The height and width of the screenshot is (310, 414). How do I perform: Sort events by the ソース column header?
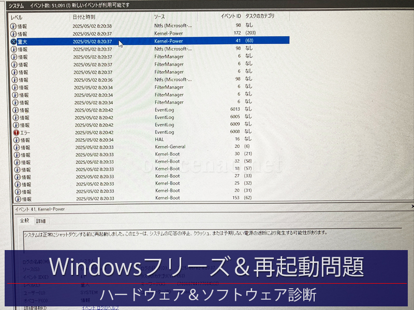point(159,17)
